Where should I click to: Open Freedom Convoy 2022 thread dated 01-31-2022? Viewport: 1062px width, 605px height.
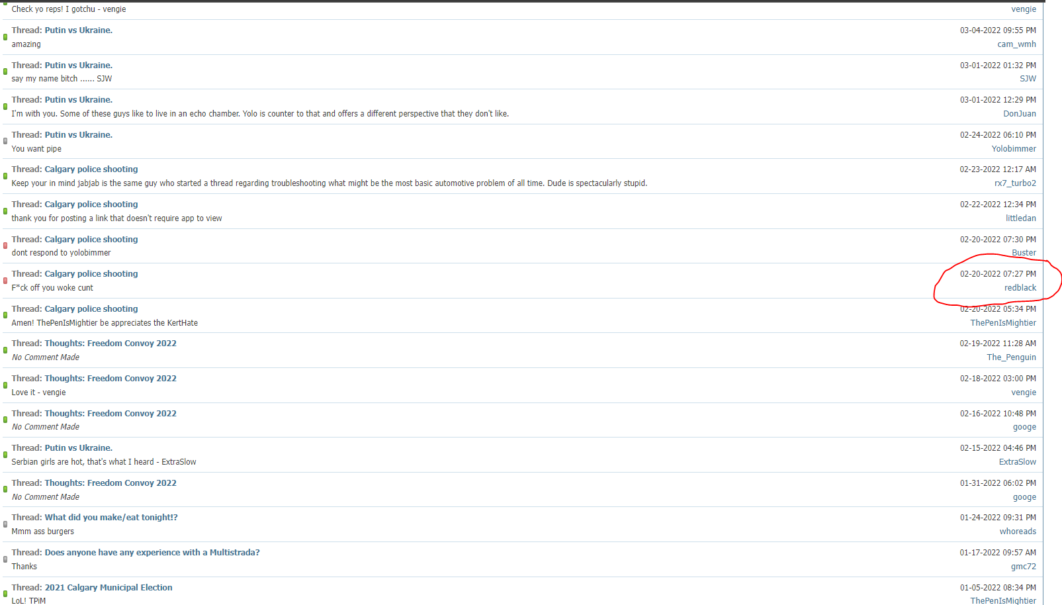111,483
